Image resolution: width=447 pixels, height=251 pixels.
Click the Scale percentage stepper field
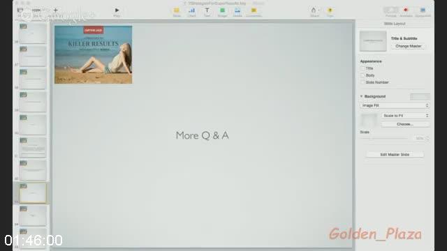[421, 138]
